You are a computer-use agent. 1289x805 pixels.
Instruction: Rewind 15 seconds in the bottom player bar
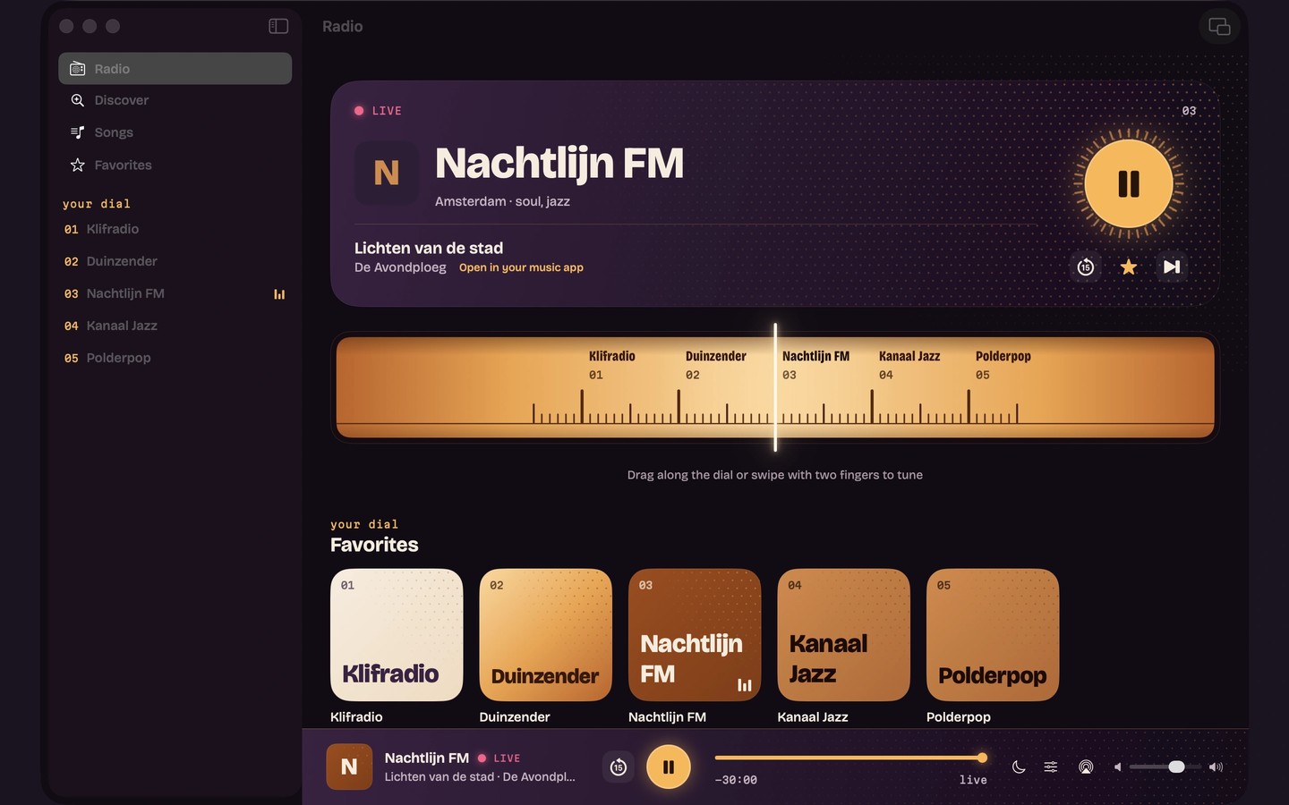coord(619,767)
